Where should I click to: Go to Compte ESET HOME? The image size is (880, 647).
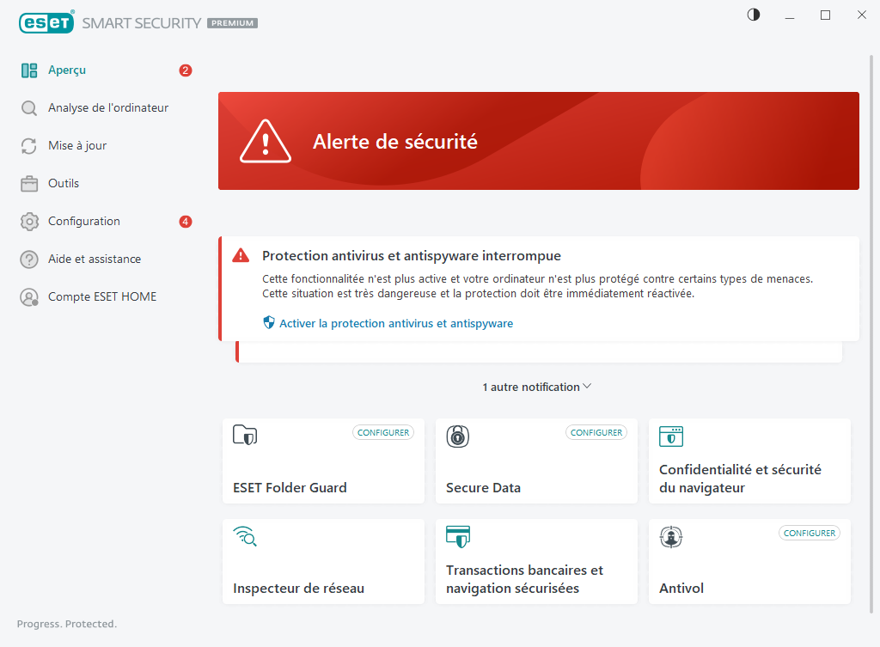coord(102,296)
